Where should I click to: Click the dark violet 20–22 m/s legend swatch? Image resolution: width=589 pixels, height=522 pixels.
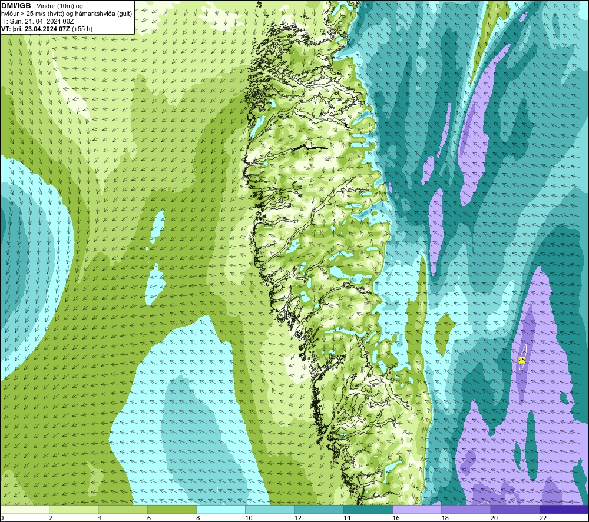click(515, 510)
